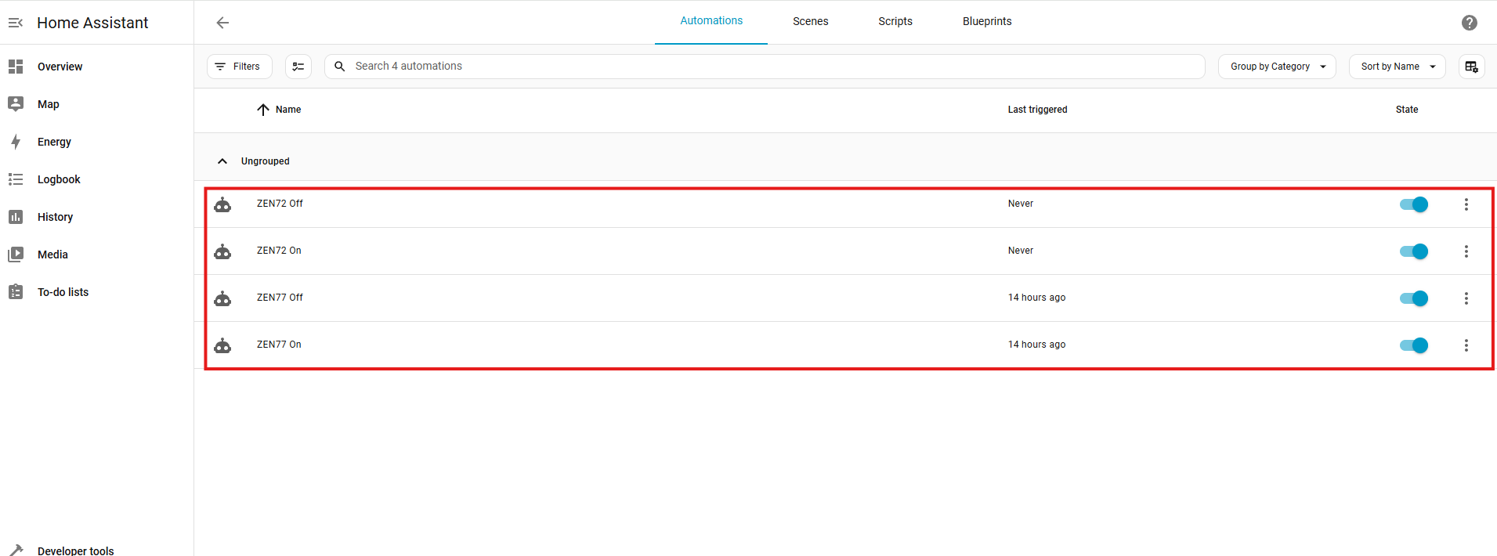Click robot icon of ZEN77 On

[x=222, y=345]
